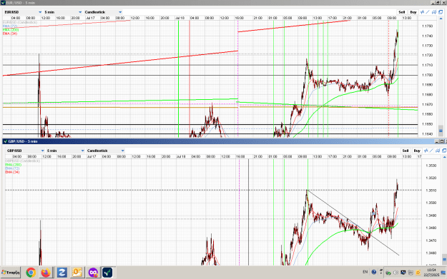Click GBPUSD (Candlestick) legend label
This screenshot has height=279, width=447.
(x=22, y=161)
